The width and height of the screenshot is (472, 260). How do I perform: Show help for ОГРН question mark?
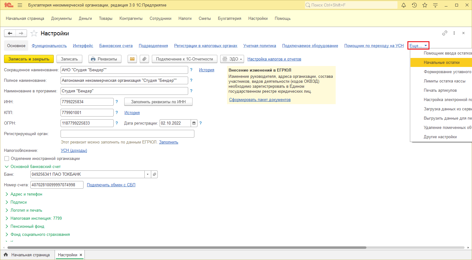click(x=117, y=123)
